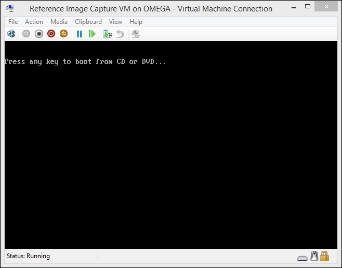Screen dimensions: 342x268
Task: Revert to previous checkpoint
Action: (x=120, y=34)
